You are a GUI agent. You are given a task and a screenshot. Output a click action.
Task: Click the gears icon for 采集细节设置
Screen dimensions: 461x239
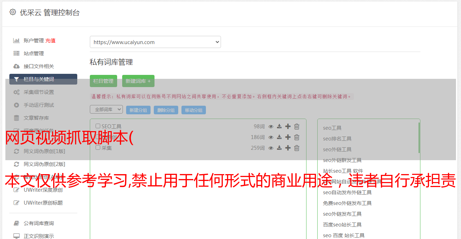tap(17, 92)
